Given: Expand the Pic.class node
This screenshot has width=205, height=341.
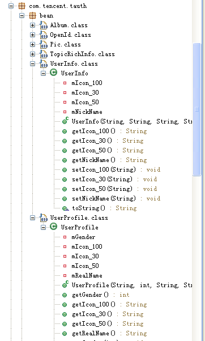Looking at the screenshot, I should 32,44.
